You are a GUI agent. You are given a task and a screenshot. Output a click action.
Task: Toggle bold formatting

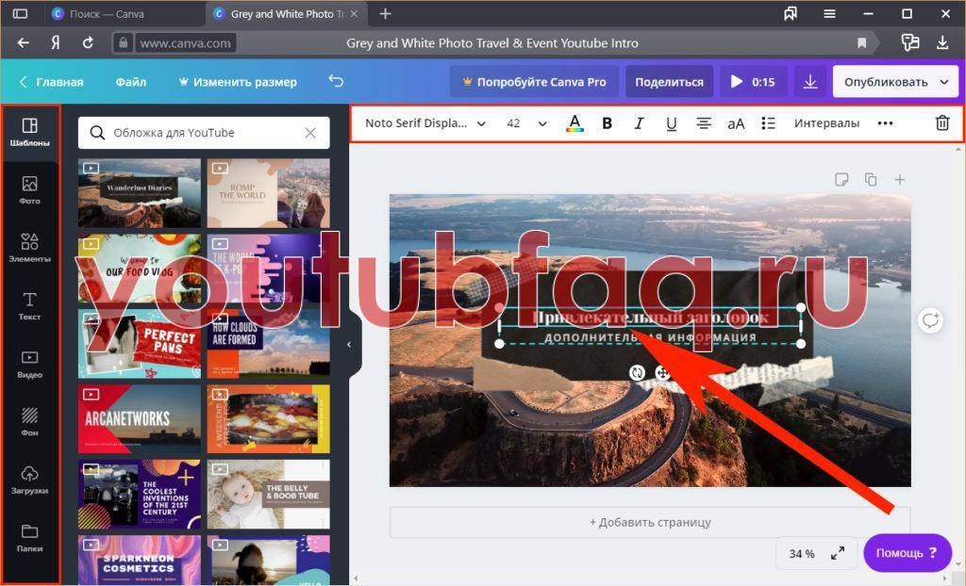point(607,123)
